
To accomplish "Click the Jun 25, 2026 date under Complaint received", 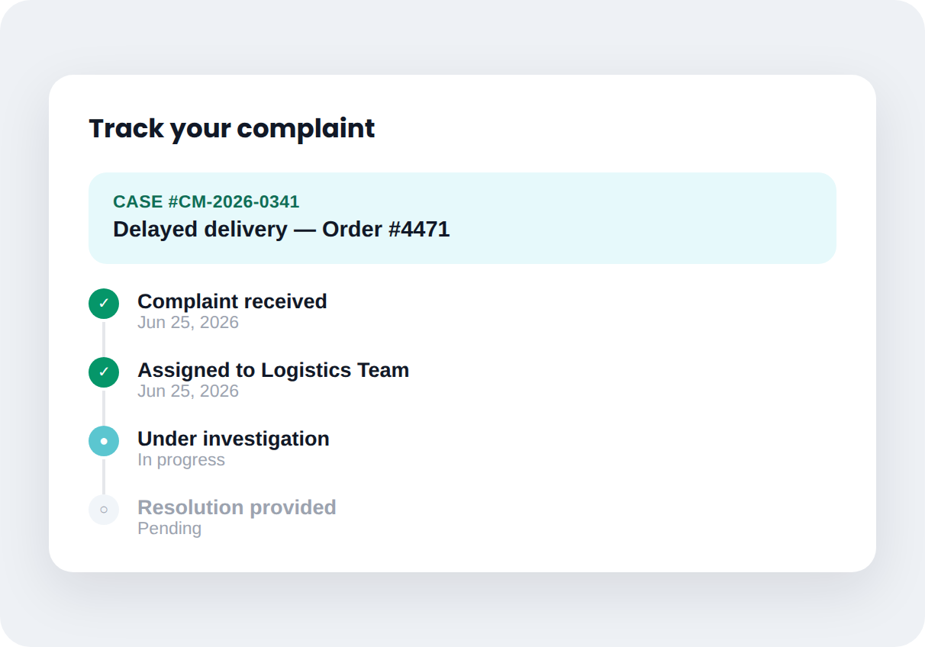I will [x=188, y=322].
